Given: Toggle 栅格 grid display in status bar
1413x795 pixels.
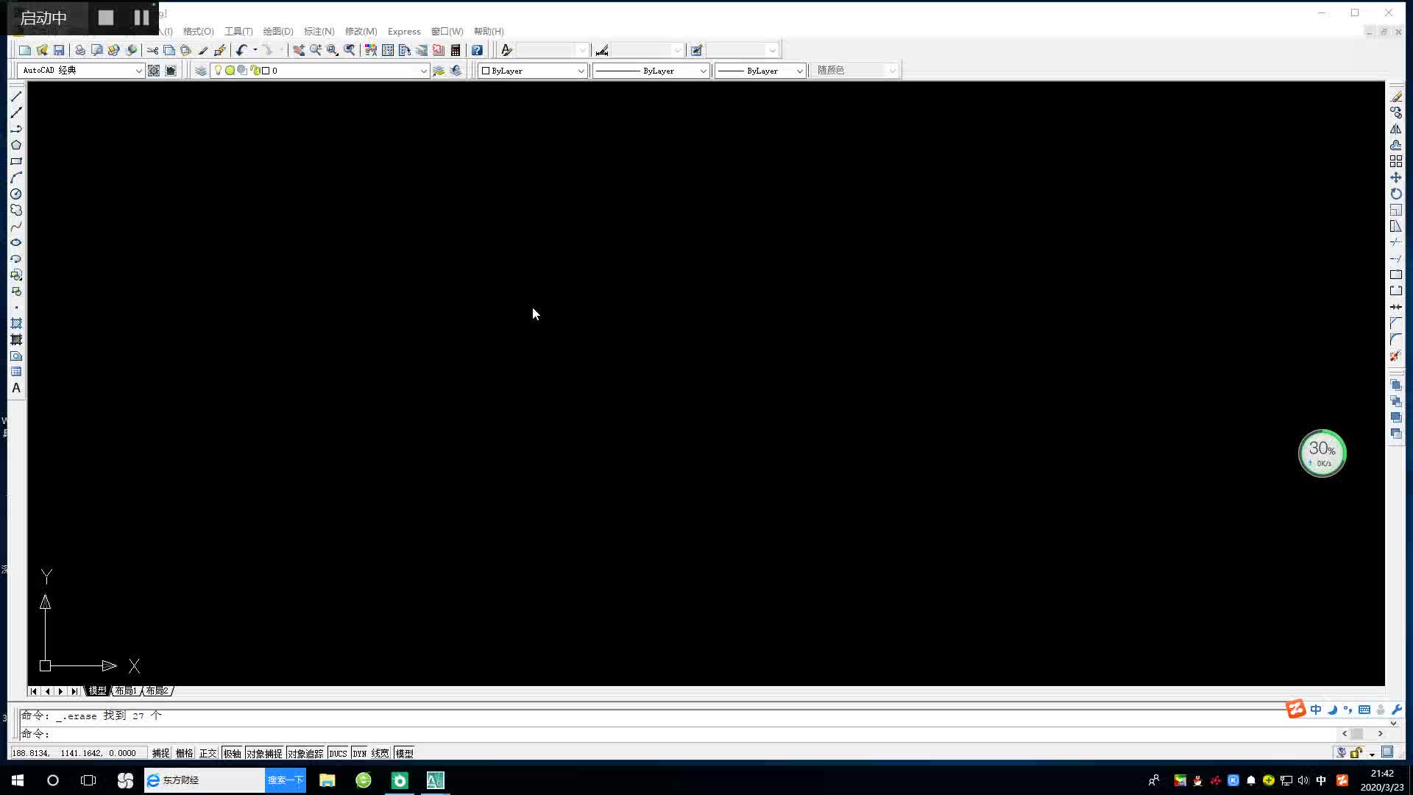Looking at the screenshot, I should 184,753.
